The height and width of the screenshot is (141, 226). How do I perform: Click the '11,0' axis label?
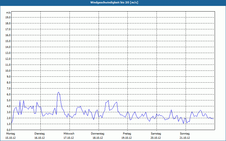8,65
